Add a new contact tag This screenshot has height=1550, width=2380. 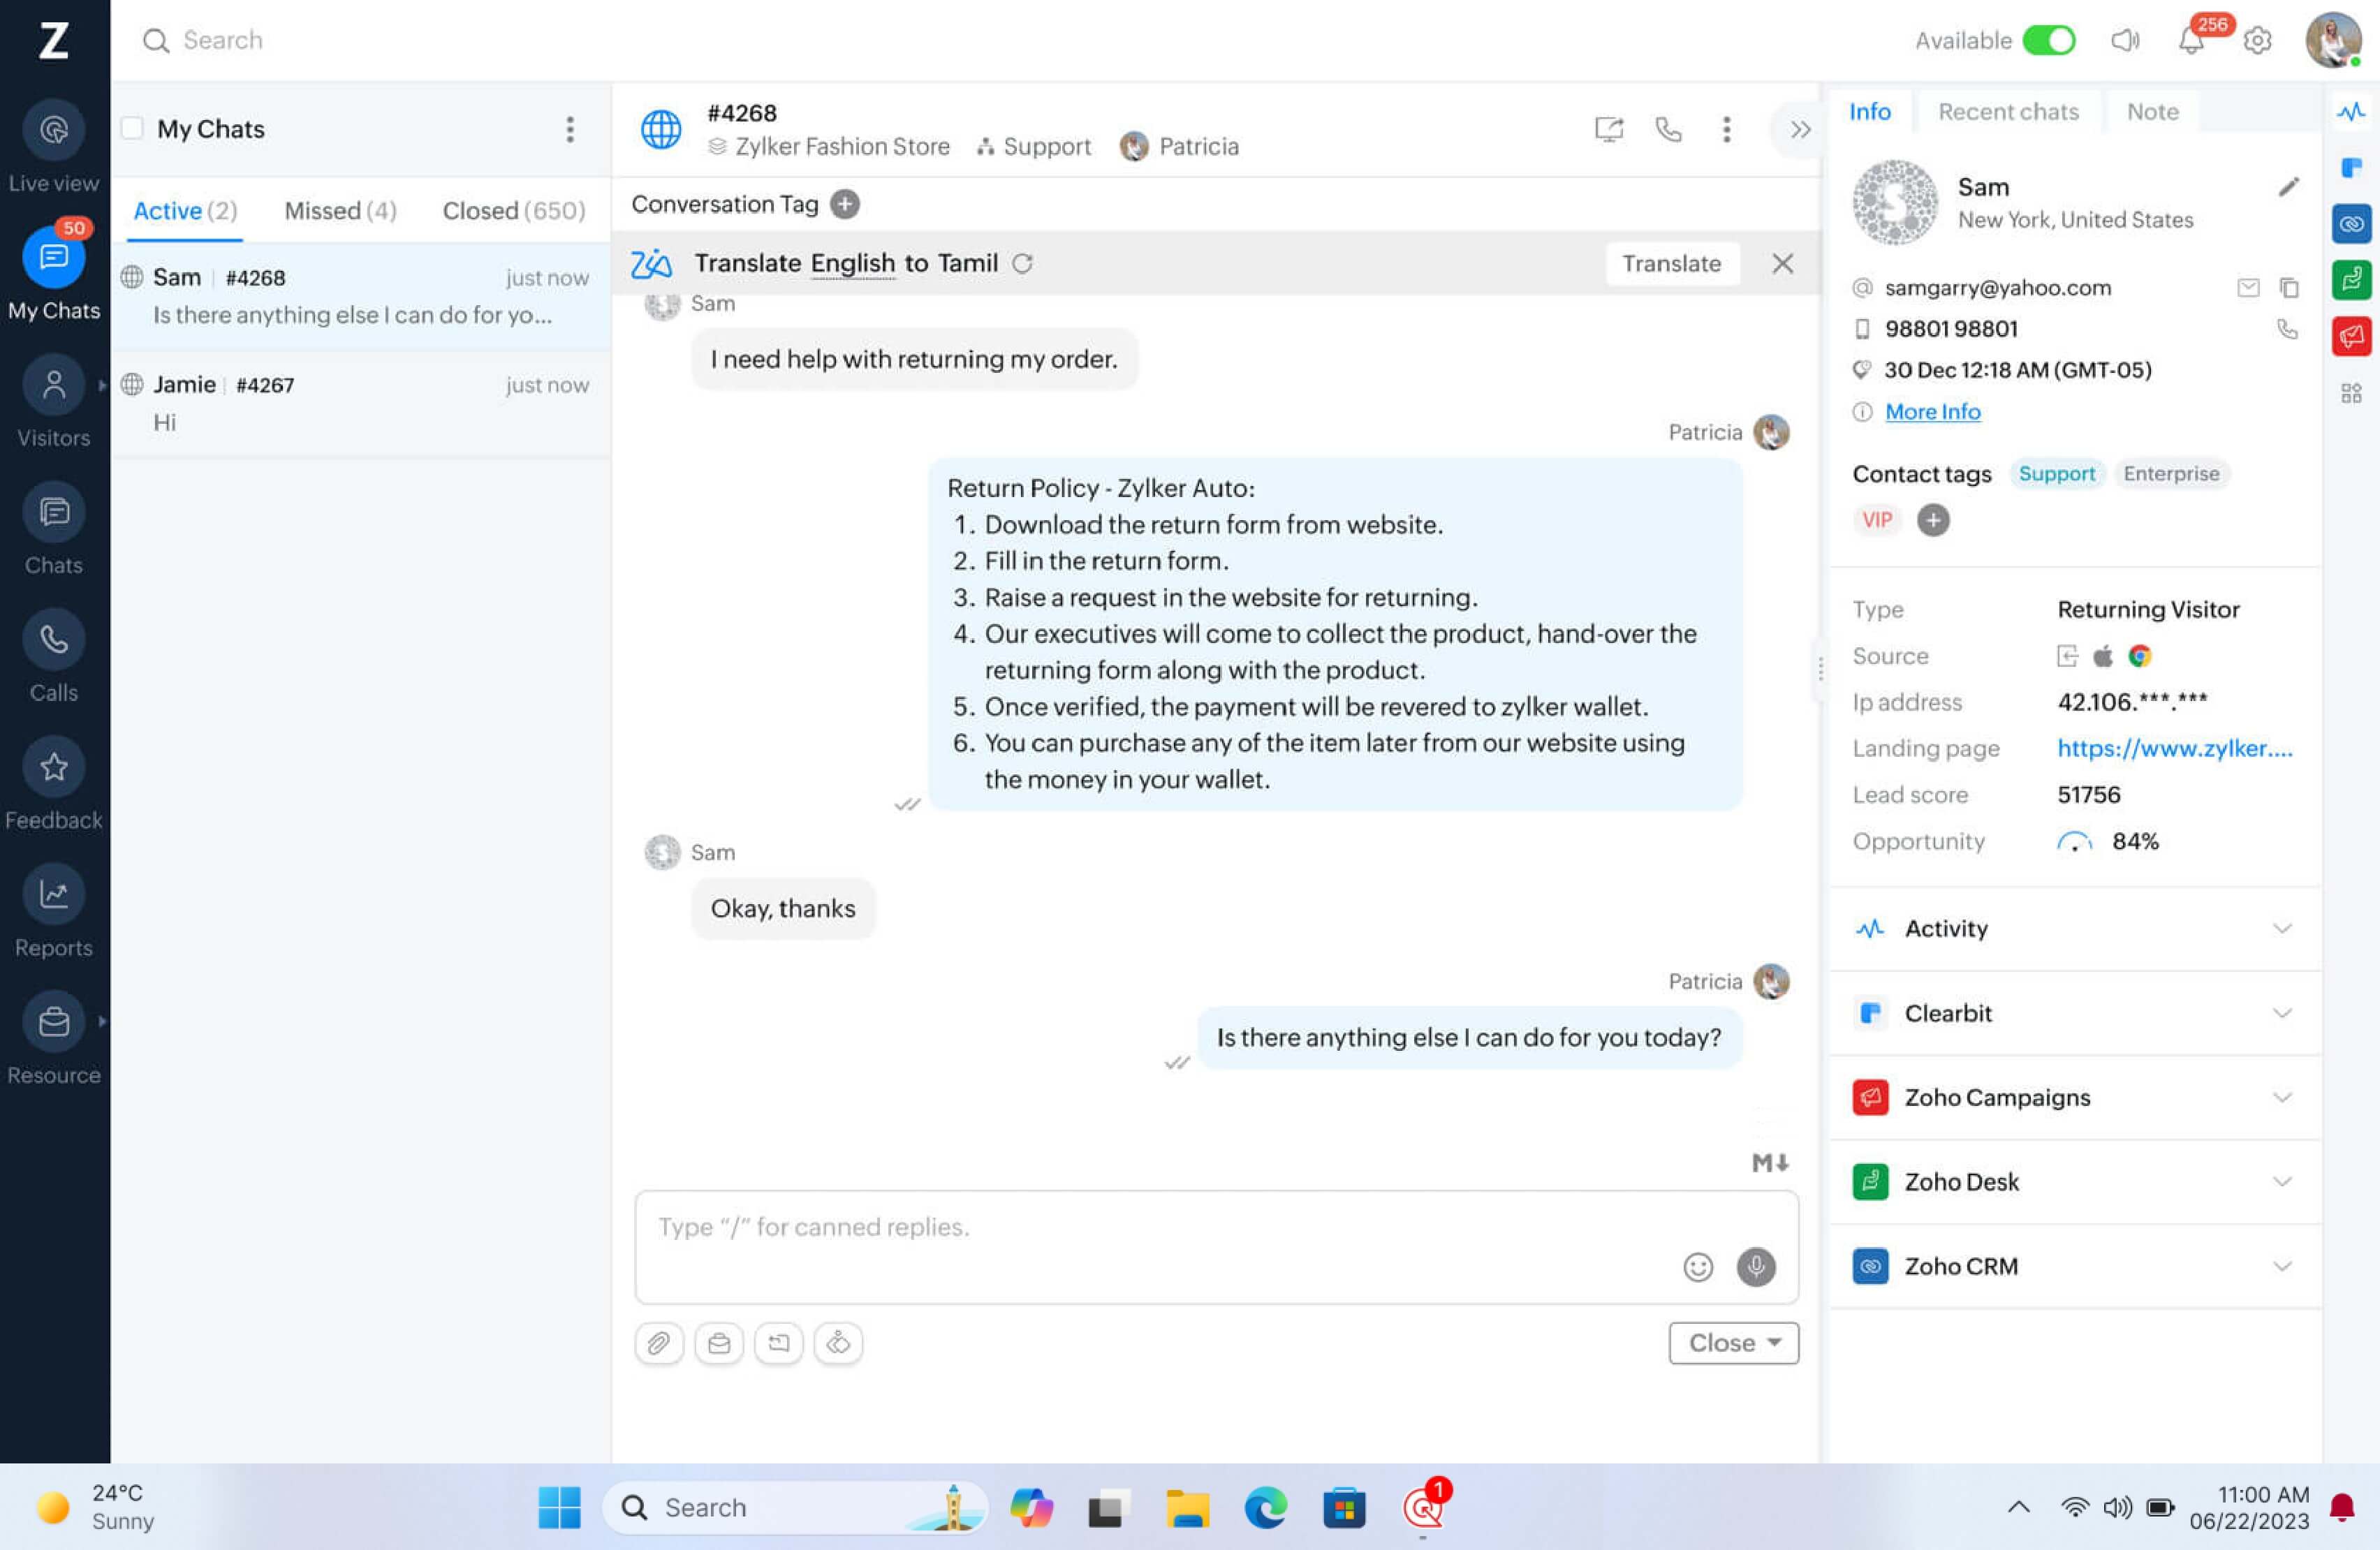(x=1933, y=520)
